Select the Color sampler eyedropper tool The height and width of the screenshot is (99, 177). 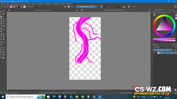(x=4, y=35)
